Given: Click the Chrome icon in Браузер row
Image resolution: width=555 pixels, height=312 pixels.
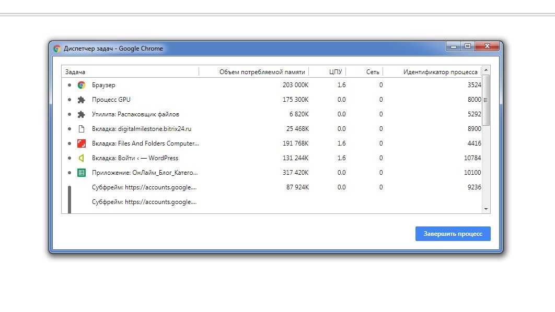Looking at the screenshot, I should pyautogui.click(x=81, y=85).
